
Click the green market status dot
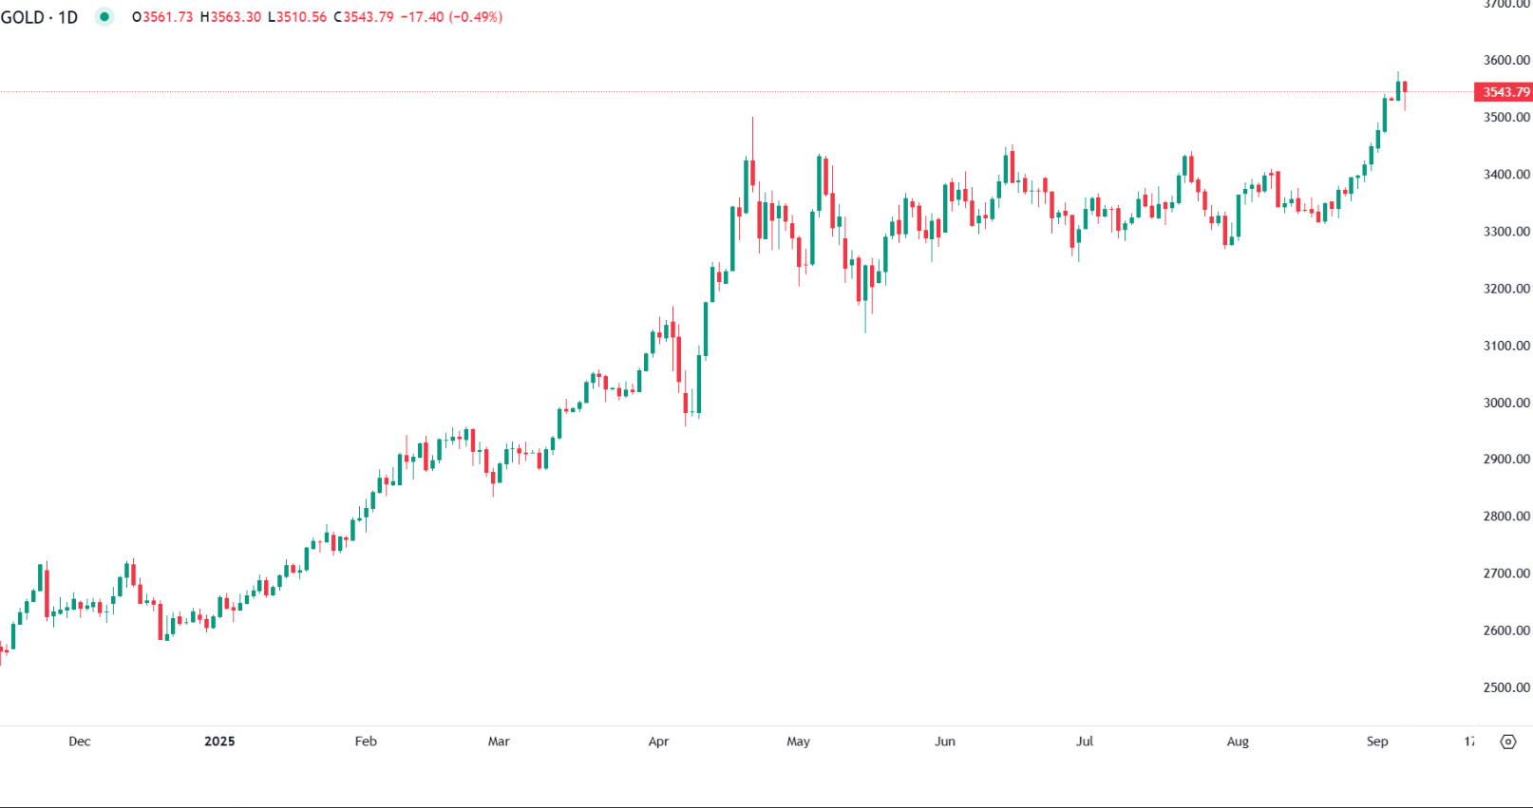coord(104,17)
